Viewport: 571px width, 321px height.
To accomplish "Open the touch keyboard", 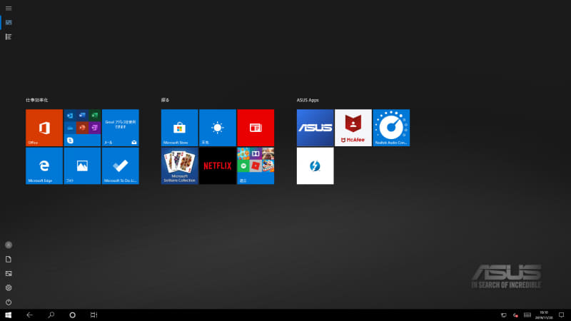I will (527, 315).
